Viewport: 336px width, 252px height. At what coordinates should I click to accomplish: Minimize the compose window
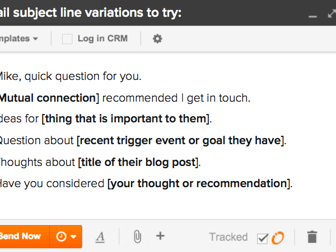pyautogui.click(x=312, y=16)
